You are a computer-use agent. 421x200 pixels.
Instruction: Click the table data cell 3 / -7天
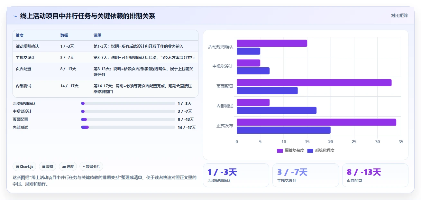67,58
